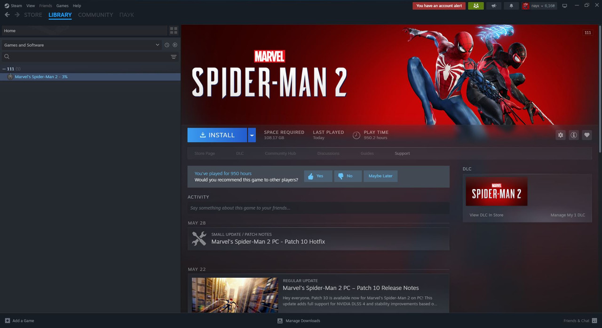This screenshot has width=602, height=328.
Task: Go to the STORE tab
Action: pos(33,15)
